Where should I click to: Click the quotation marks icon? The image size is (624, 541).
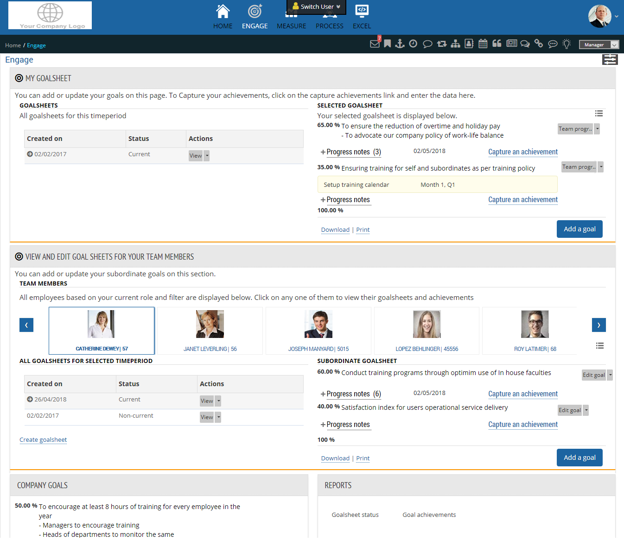click(497, 44)
